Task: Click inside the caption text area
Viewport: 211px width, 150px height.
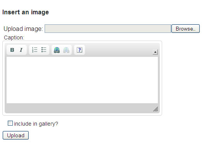Action: 82,80
